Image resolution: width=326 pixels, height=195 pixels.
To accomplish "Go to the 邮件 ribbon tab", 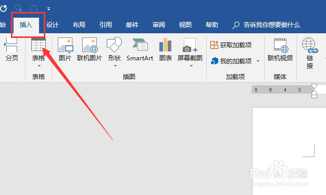I will tap(132, 25).
